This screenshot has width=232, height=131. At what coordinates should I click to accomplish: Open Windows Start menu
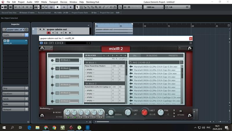[x=4, y=128]
